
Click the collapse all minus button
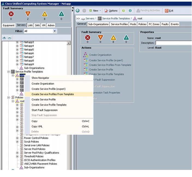click(10, 38)
